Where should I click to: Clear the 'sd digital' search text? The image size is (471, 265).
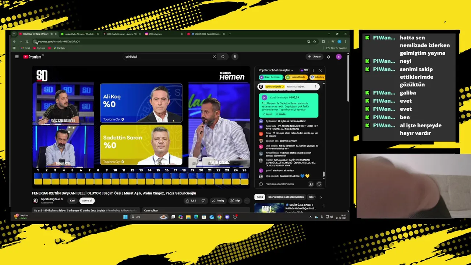point(214,57)
